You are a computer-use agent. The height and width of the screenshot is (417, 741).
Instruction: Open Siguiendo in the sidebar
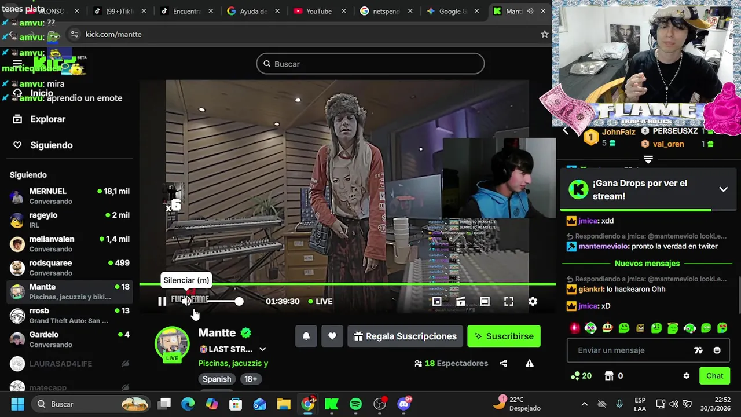(51, 145)
